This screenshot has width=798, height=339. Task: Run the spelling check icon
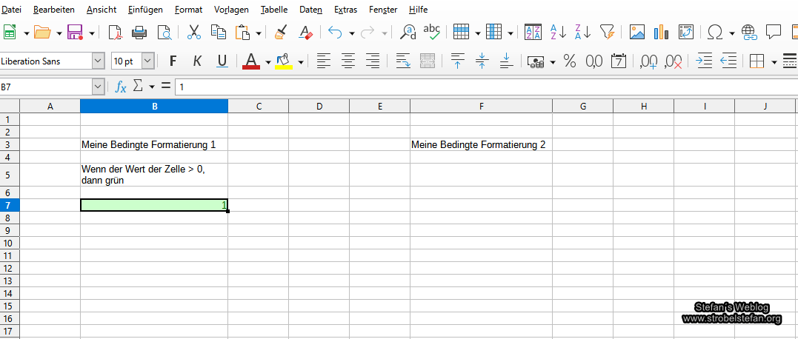click(x=431, y=32)
